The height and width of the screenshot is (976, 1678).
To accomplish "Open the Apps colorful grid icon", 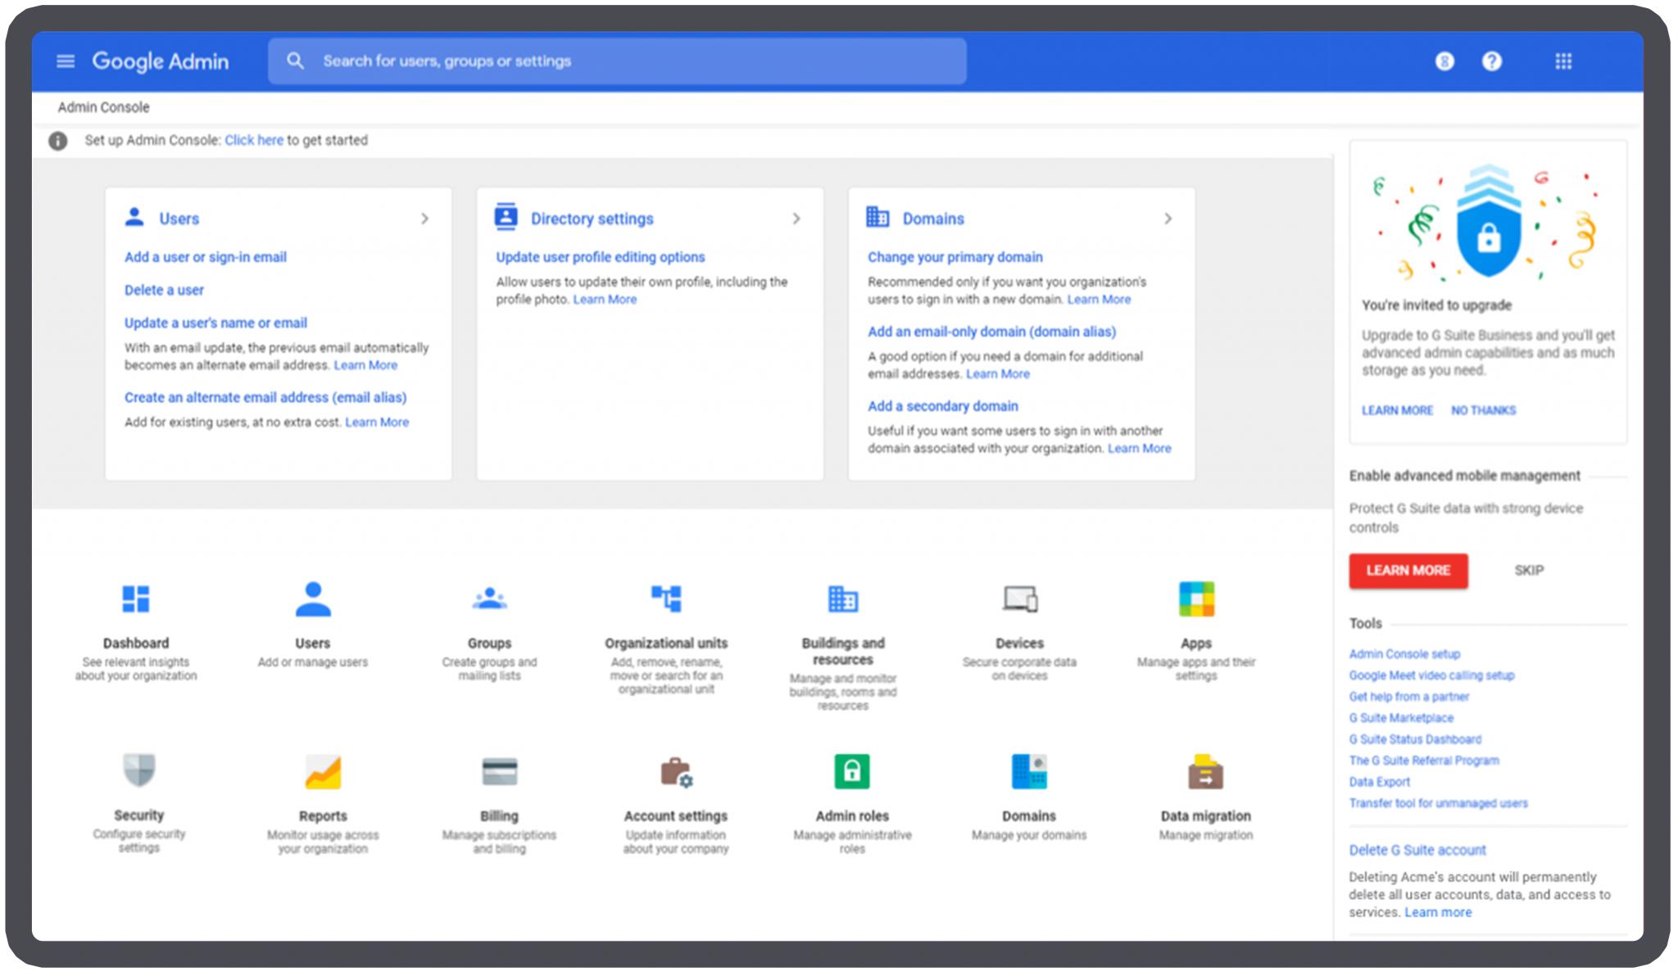I will tap(1196, 599).
